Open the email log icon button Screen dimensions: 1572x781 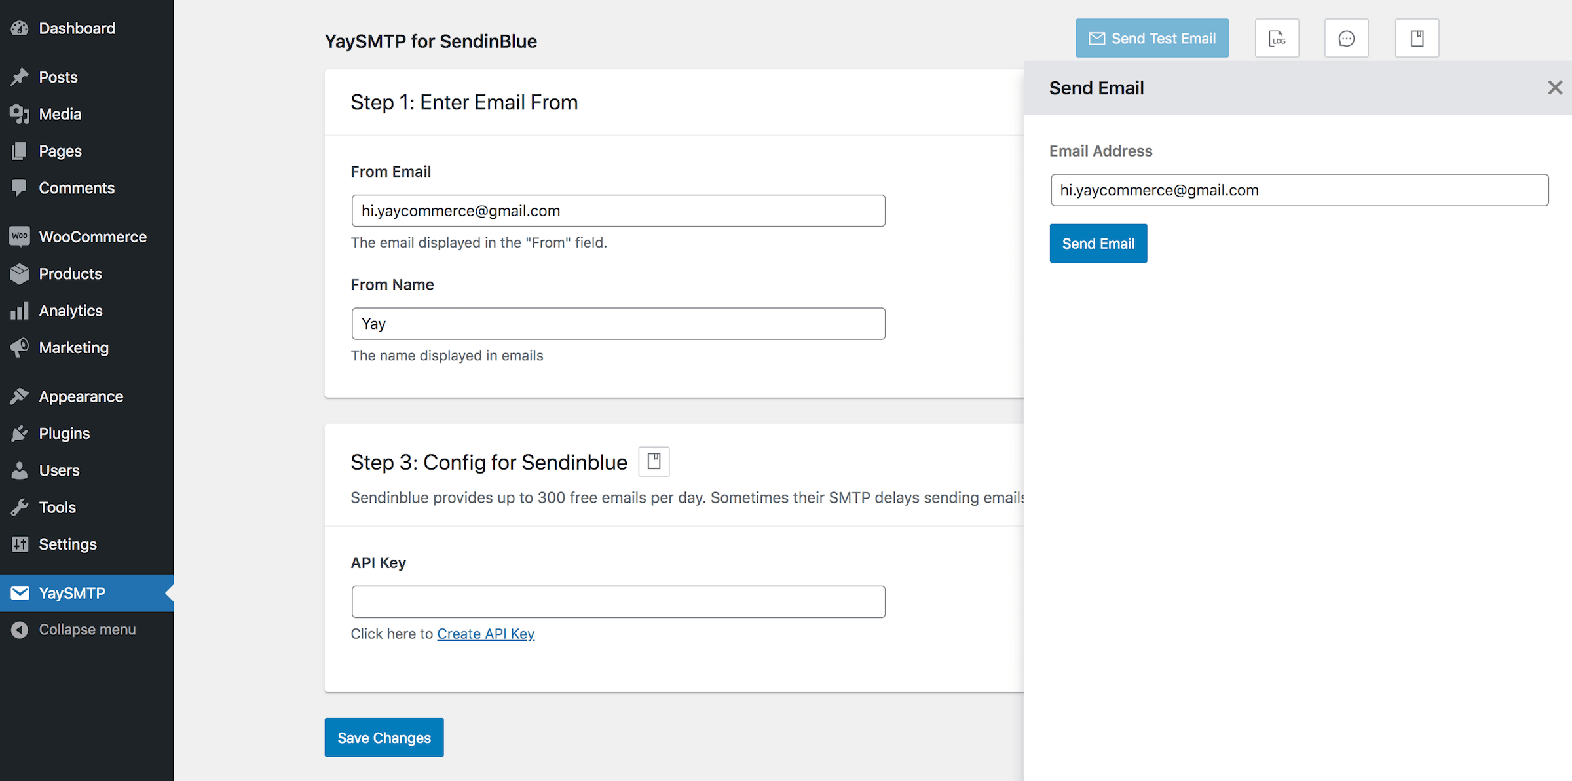(1277, 38)
